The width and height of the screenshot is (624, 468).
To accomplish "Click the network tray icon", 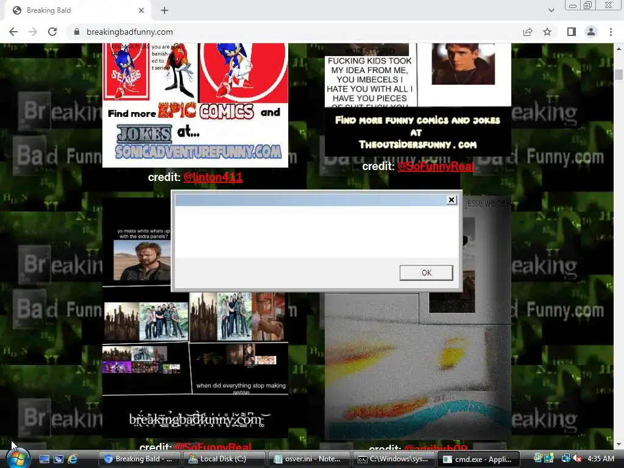I will click(565, 459).
